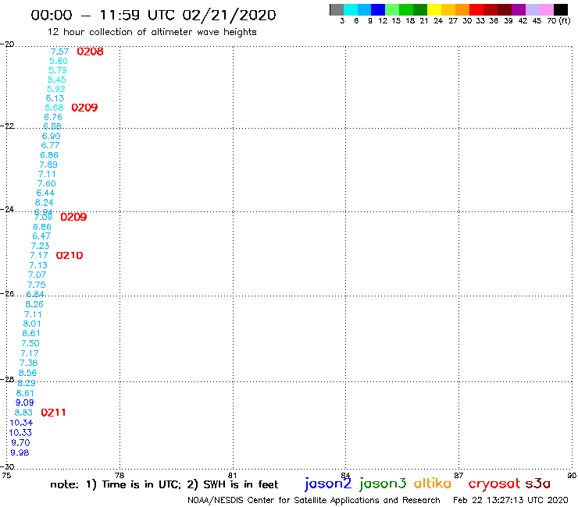Click the 7.17 value beside 0210
The image size is (578, 507).
coord(39,256)
